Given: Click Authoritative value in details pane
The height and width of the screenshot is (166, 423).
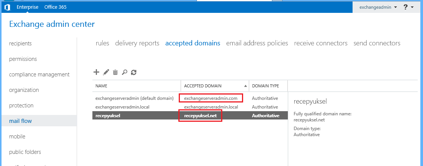Looking at the screenshot, I should [x=307, y=135].
